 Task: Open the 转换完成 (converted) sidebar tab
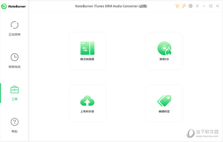(14, 61)
